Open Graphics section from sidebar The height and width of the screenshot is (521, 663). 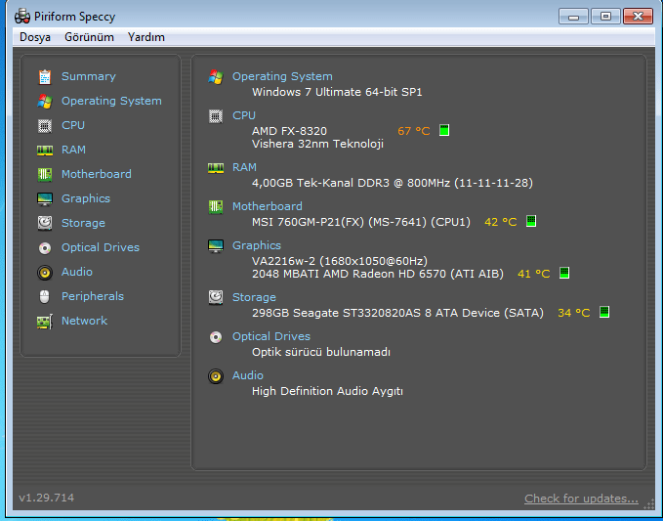(86, 198)
